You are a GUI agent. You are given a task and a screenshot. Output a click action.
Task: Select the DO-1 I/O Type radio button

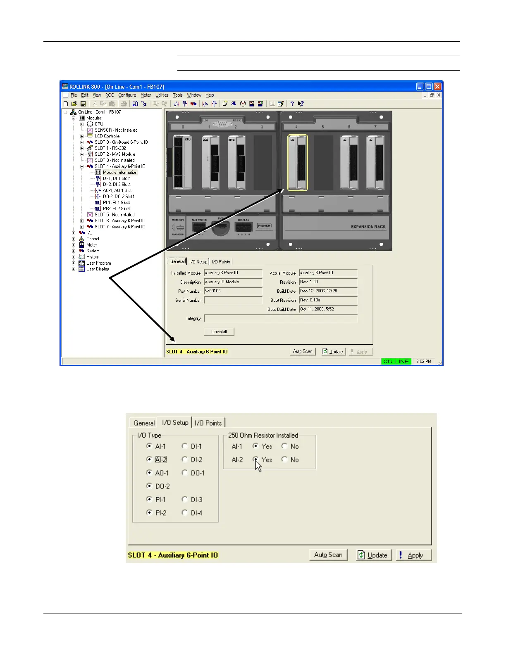pos(185,472)
